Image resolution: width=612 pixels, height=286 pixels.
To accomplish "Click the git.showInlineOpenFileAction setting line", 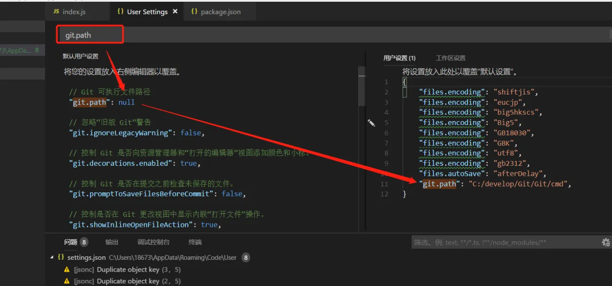I will (145, 224).
